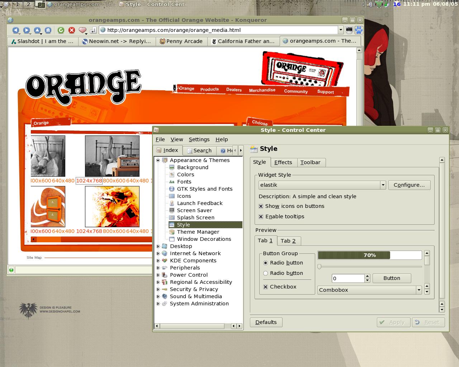Click the preview slider handle
The height and width of the screenshot is (367, 459).
coord(319,267)
